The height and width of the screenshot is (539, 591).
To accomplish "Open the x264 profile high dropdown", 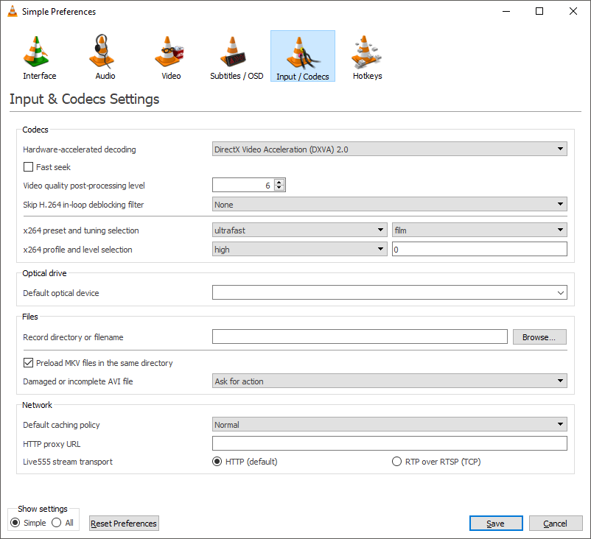I will tap(300, 250).
